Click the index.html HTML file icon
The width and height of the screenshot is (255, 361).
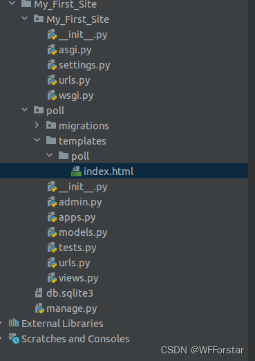[76, 172]
